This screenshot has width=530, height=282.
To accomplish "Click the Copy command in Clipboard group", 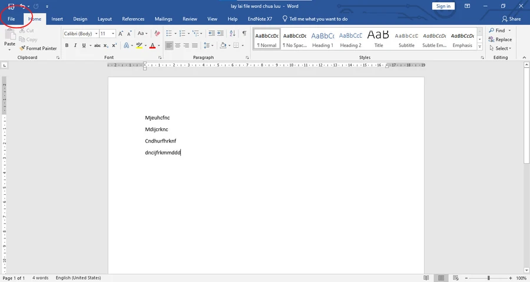I will [x=28, y=39].
